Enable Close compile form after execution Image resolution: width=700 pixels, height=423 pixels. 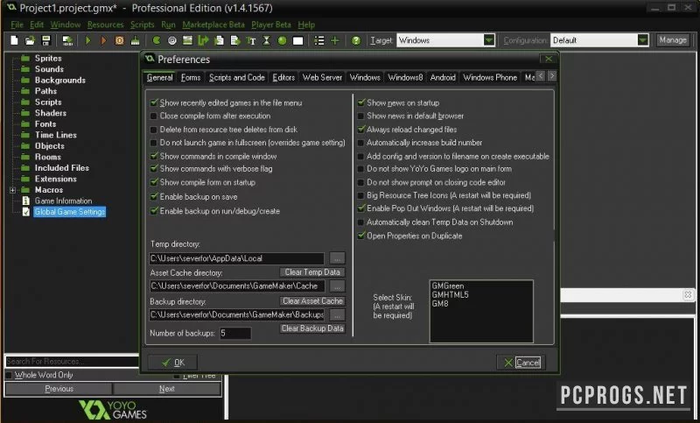tap(154, 116)
